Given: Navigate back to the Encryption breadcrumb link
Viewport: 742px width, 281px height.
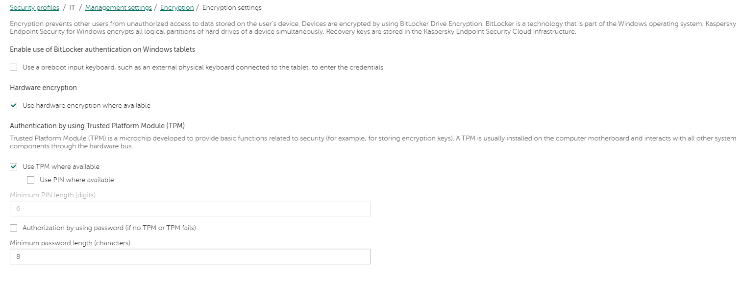Looking at the screenshot, I should tap(176, 8).
